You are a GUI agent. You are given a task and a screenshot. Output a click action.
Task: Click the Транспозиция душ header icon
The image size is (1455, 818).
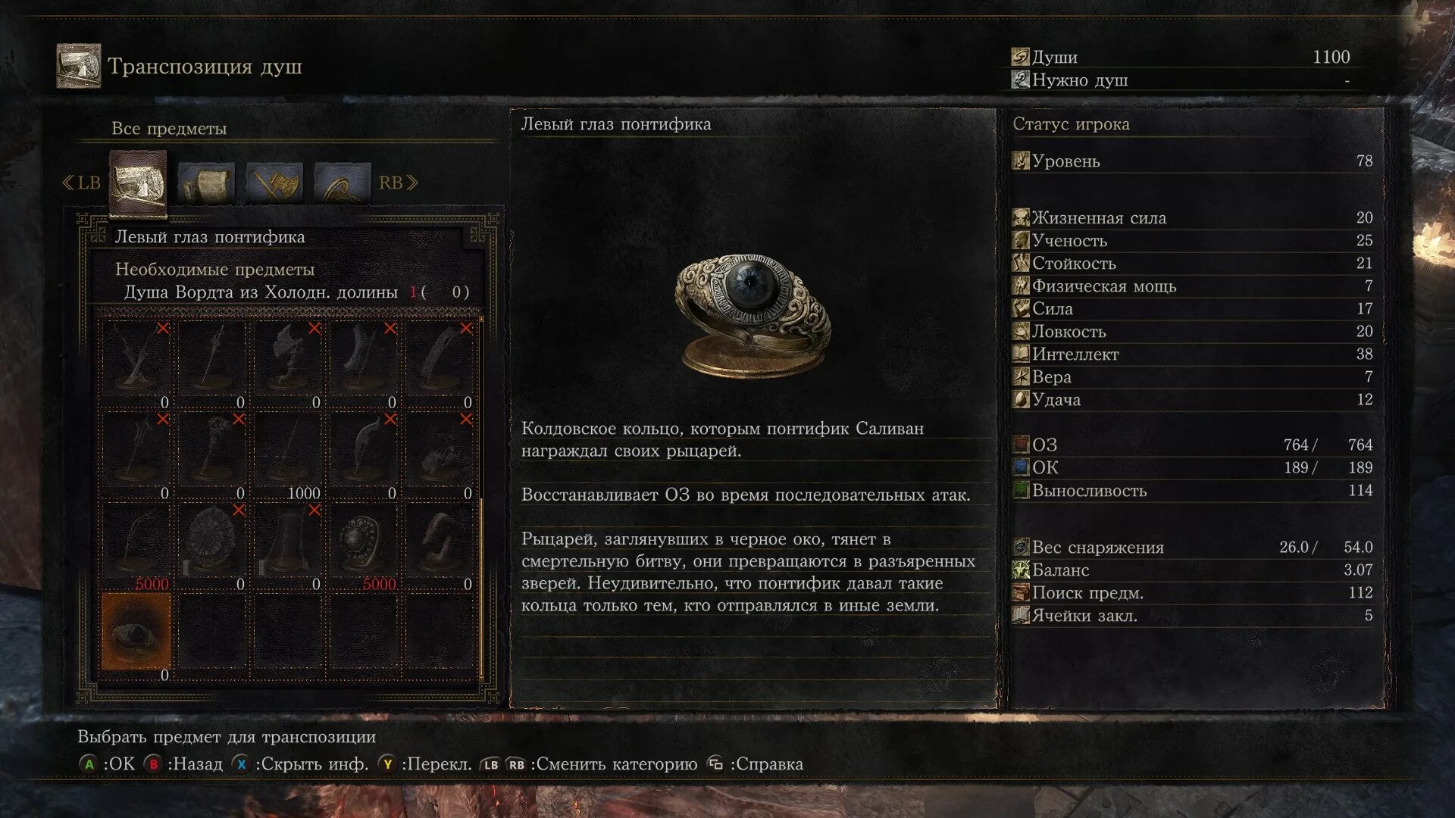79,66
